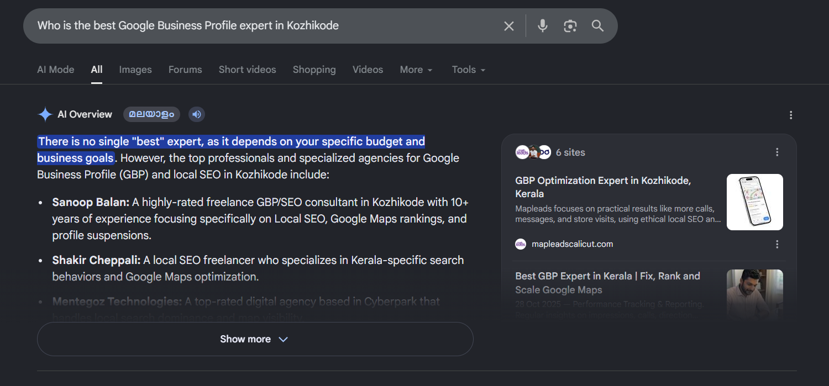The height and width of the screenshot is (386, 829).
Task: Expand the More search filters dropdown
Action: pyautogui.click(x=416, y=70)
